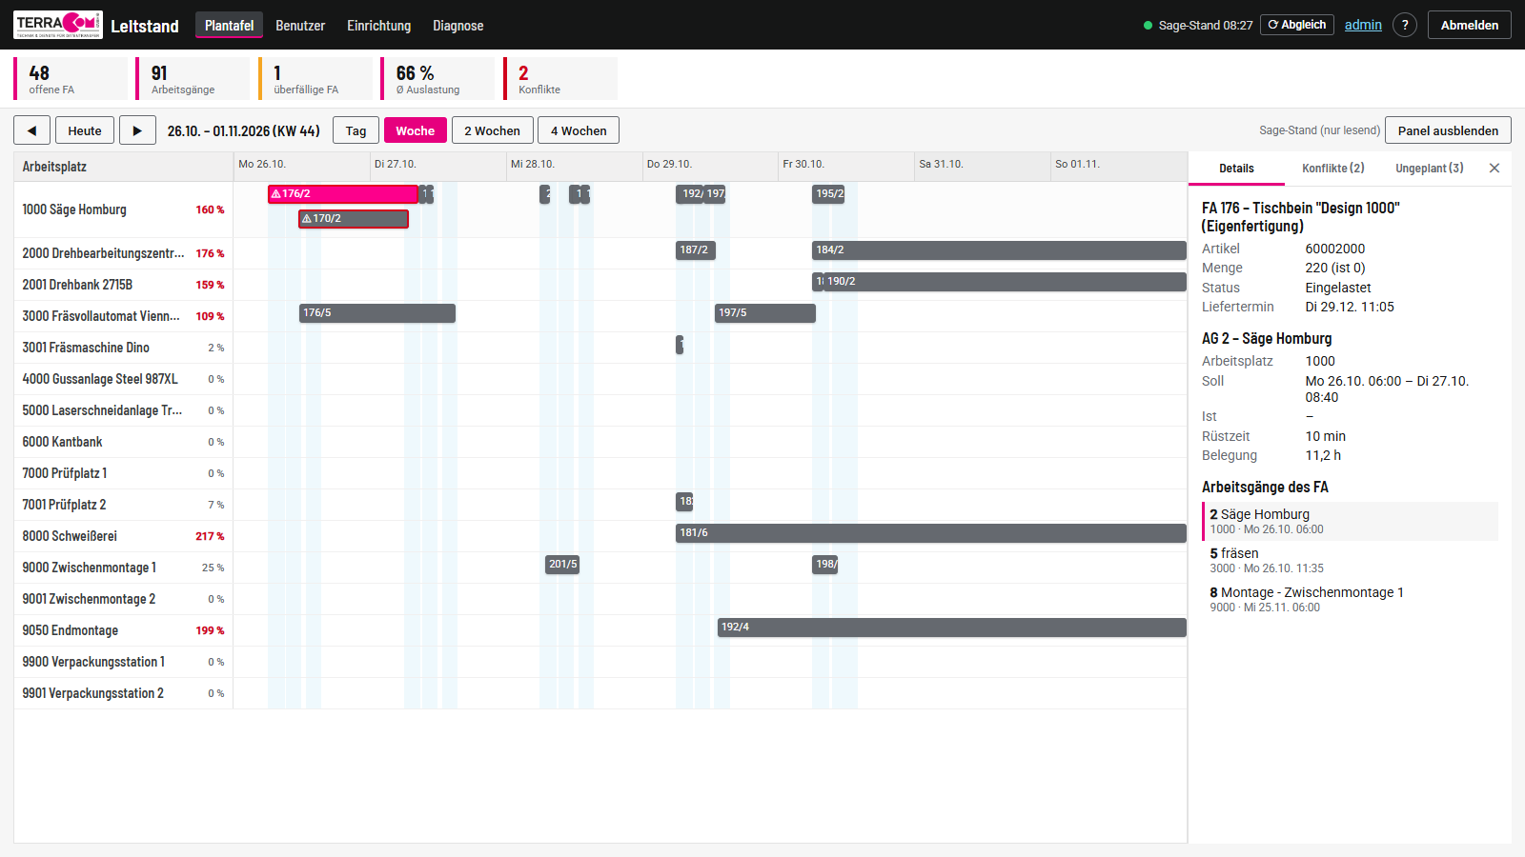Screen dimensions: 1525x857
Task: Select the 192/4 Endmontage bar
Action: [x=952, y=628]
